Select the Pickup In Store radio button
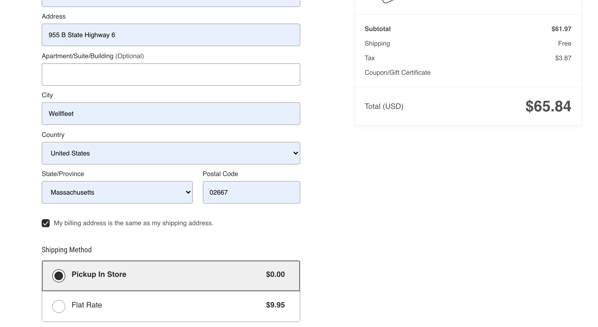This screenshot has height=327, width=598. 59,276
